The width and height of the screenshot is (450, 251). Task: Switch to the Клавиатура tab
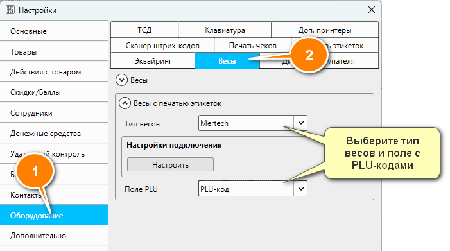pyautogui.click(x=225, y=30)
